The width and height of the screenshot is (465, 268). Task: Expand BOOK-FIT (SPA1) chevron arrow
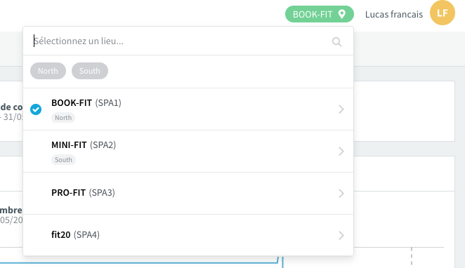(x=341, y=109)
